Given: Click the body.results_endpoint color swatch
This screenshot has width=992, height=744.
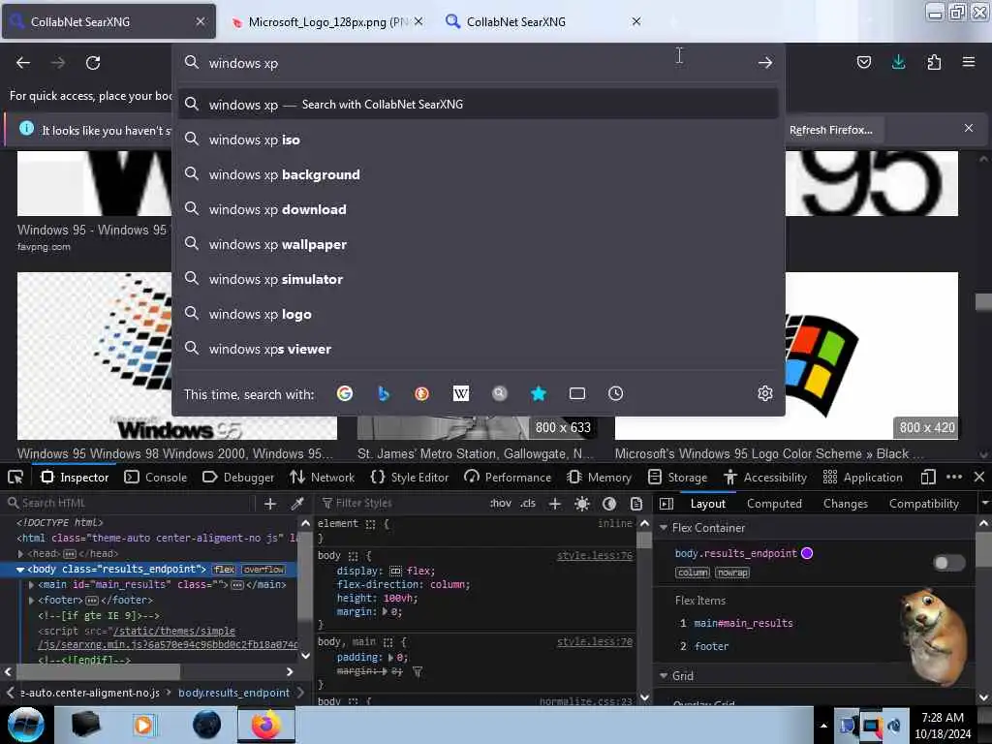Looking at the screenshot, I should point(807,553).
